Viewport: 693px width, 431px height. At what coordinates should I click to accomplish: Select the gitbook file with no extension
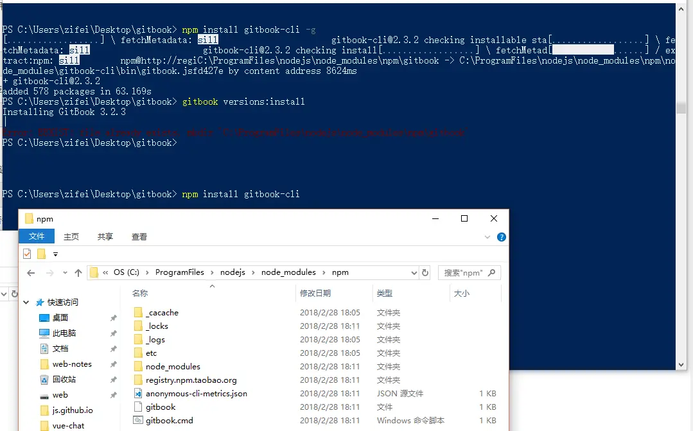(161, 407)
